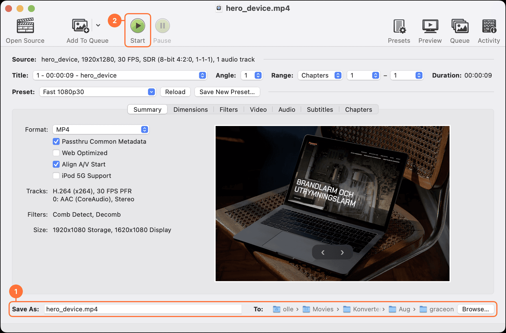Click the Open Source clapperboard icon

coord(25,26)
